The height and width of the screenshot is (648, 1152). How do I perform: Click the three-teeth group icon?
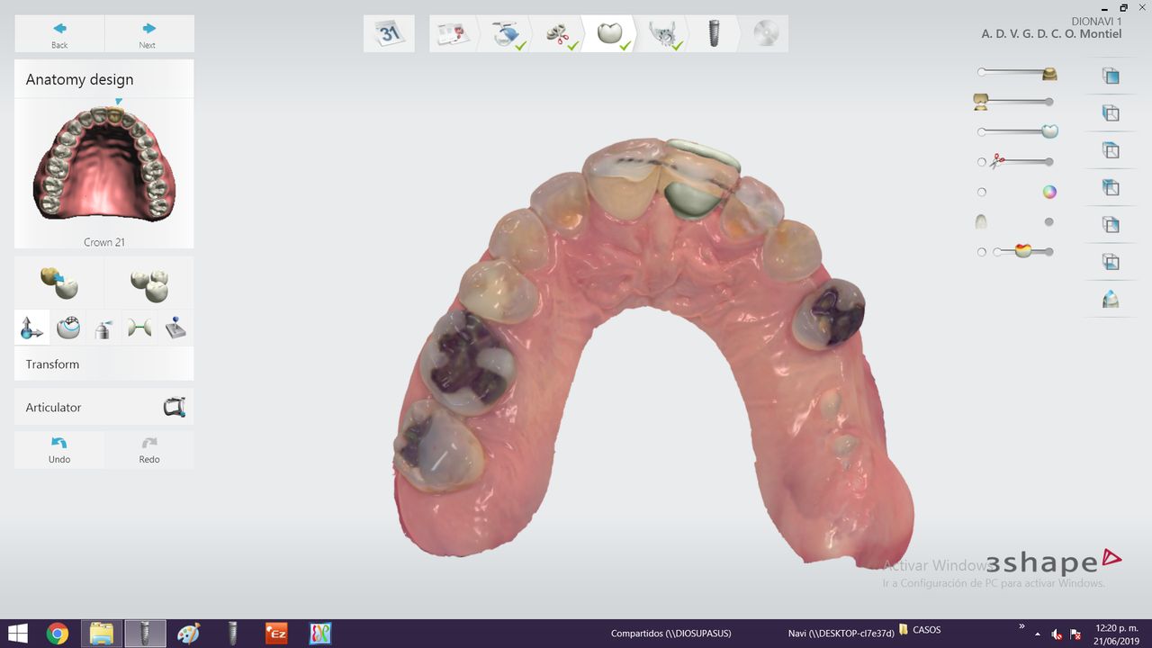pyautogui.click(x=148, y=283)
